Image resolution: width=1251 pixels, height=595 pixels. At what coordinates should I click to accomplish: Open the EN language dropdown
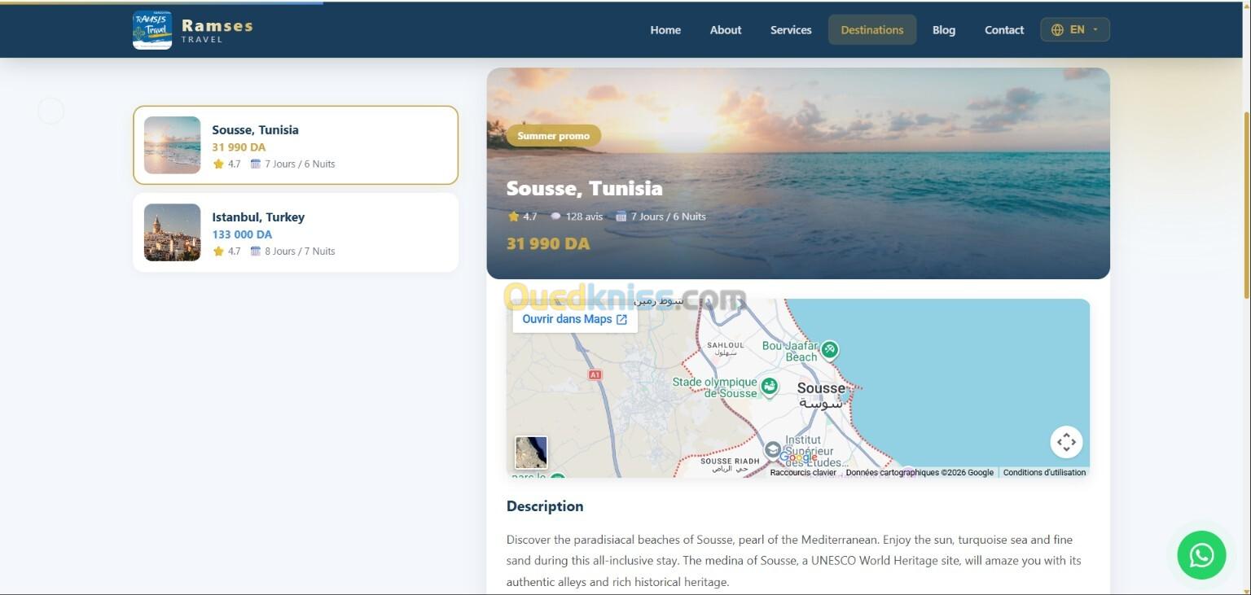(x=1075, y=30)
